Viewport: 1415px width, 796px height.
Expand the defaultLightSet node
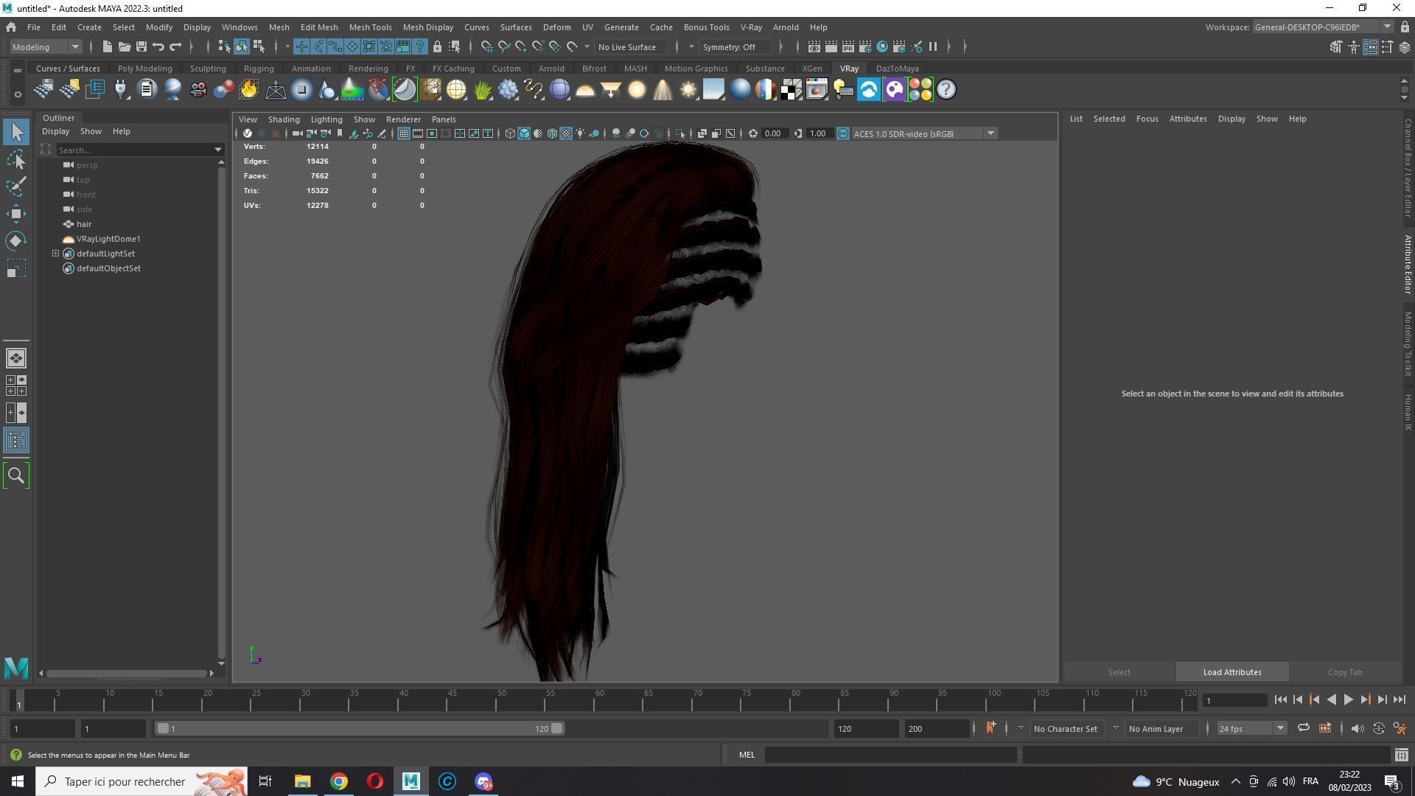[55, 254]
